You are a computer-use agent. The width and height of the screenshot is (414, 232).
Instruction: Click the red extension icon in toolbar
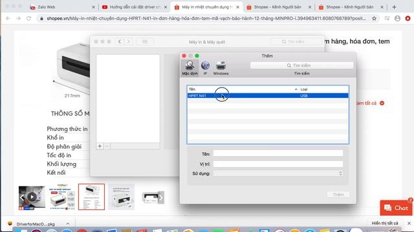coord(408,19)
